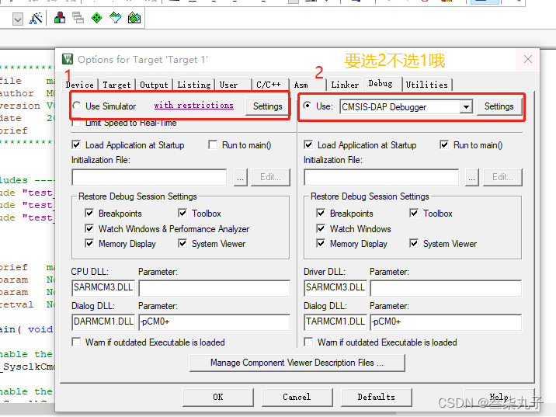Toggle simulator Toolbox checkbox
This screenshot has width=556, height=417.
(x=182, y=213)
